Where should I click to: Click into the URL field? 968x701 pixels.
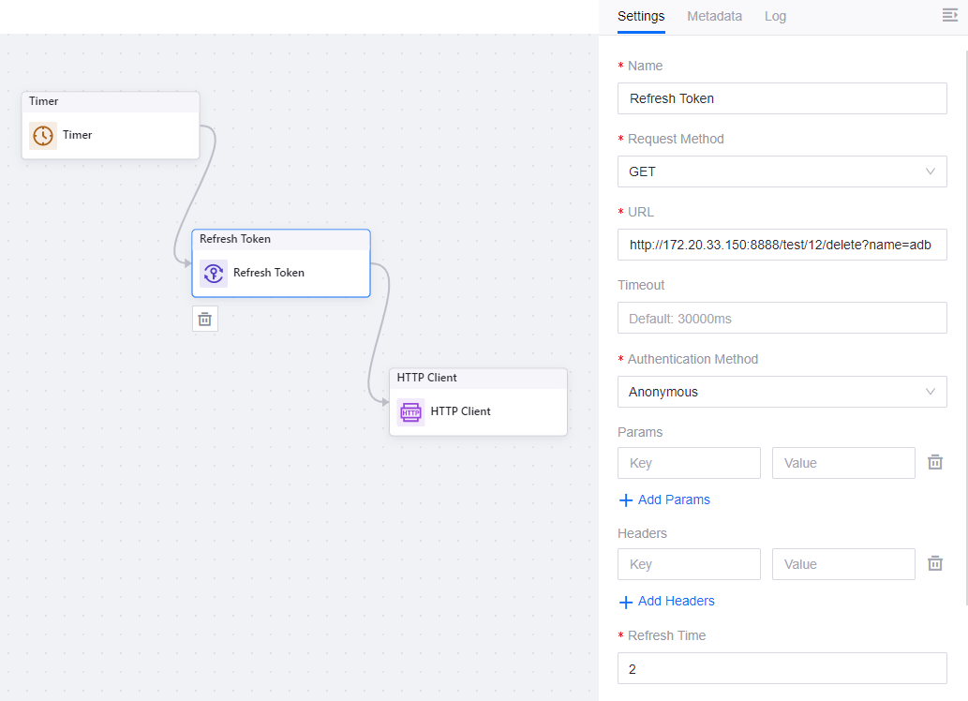(x=782, y=245)
